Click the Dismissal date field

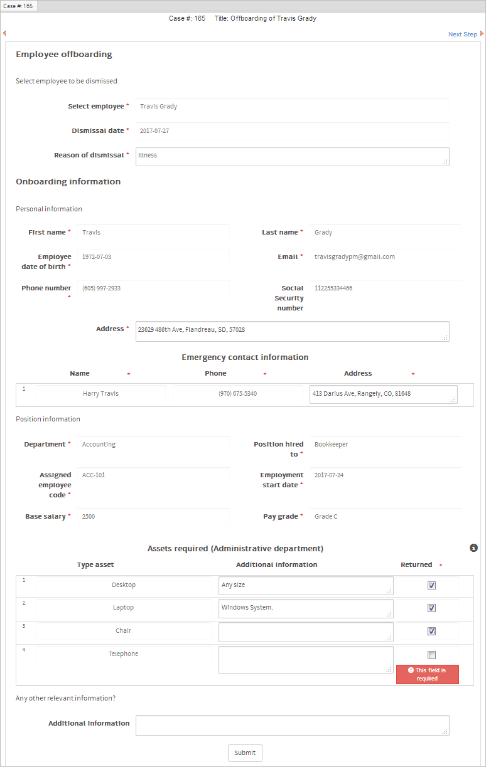pyautogui.click(x=292, y=131)
